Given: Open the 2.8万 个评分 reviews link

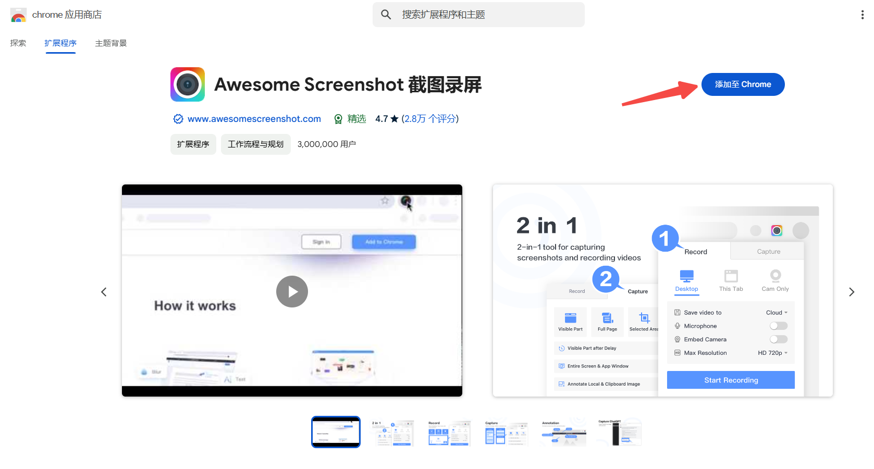Looking at the screenshot, I should (430, 119).
